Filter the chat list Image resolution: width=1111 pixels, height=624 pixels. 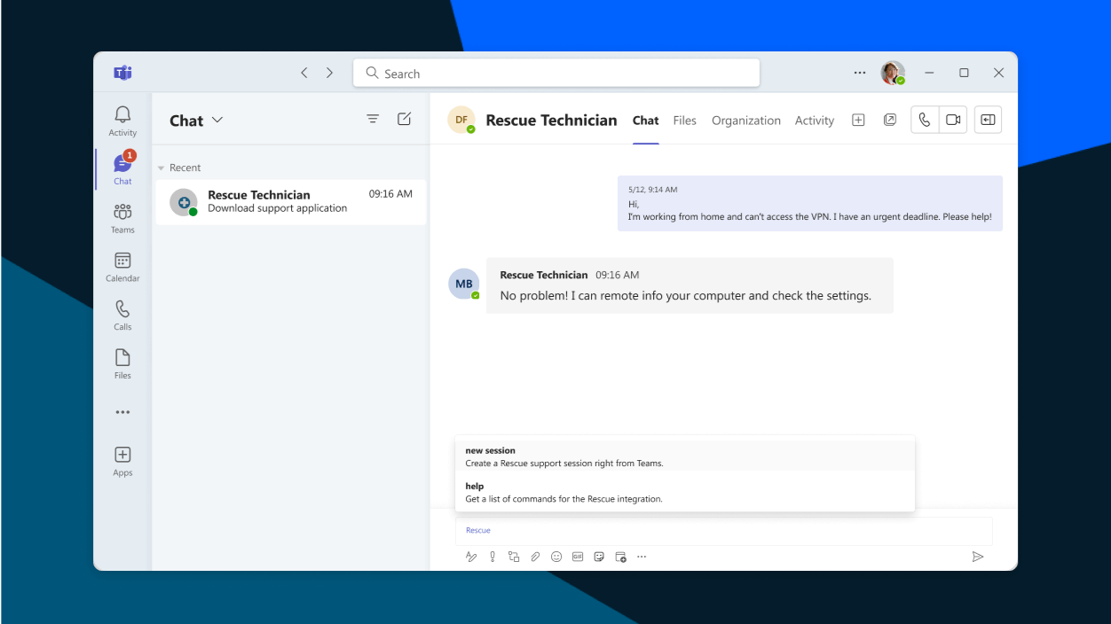[373, 118]
